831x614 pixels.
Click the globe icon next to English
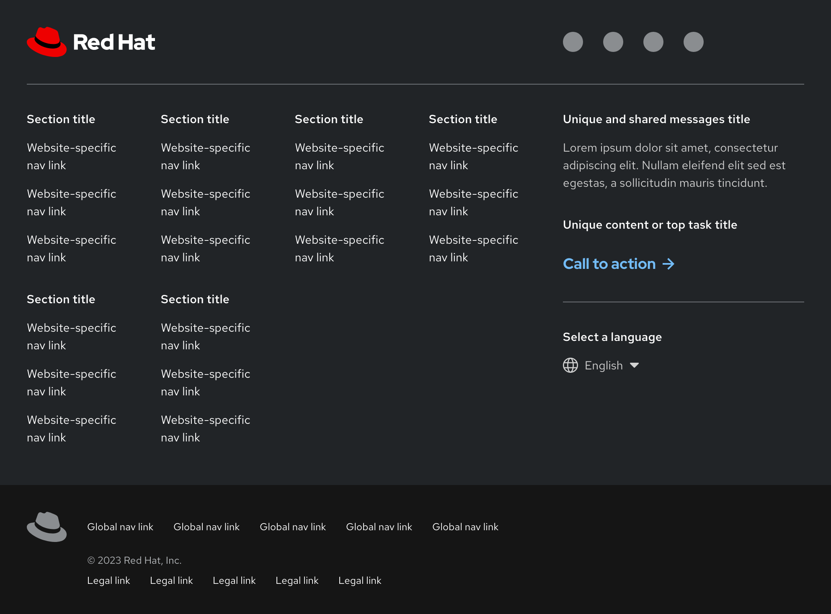click(x=570, y=365)
